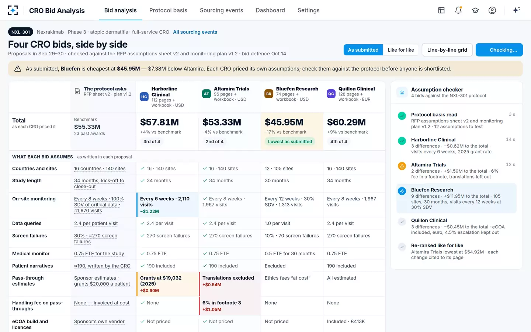Click the warning triangle in the banner
This screenshot has height=332, width=531.
17,69
